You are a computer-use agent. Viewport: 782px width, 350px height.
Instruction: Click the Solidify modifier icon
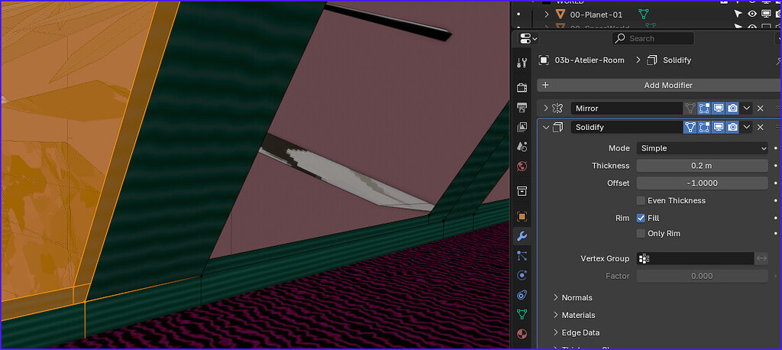point(557,127)
